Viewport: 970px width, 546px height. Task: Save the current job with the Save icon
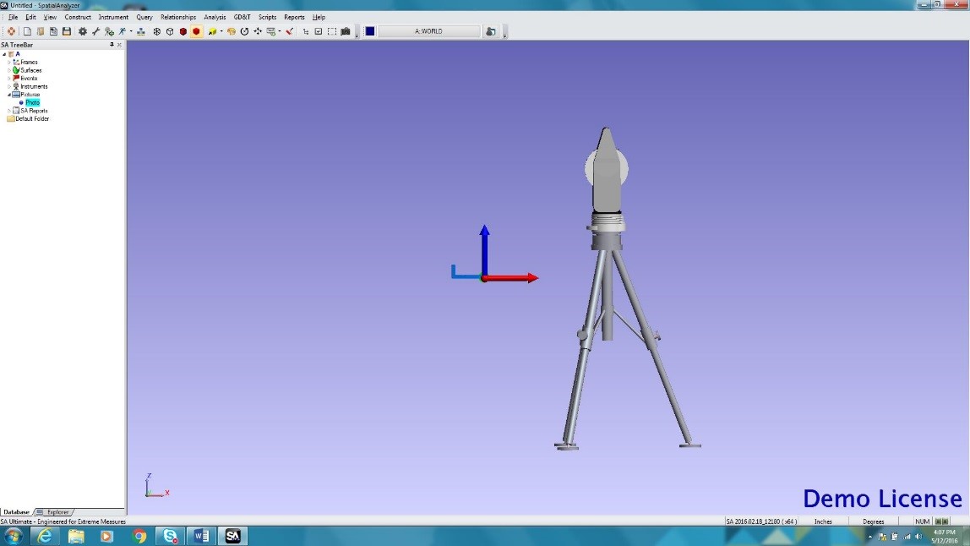pyautogui.click(x=67, y=31)
